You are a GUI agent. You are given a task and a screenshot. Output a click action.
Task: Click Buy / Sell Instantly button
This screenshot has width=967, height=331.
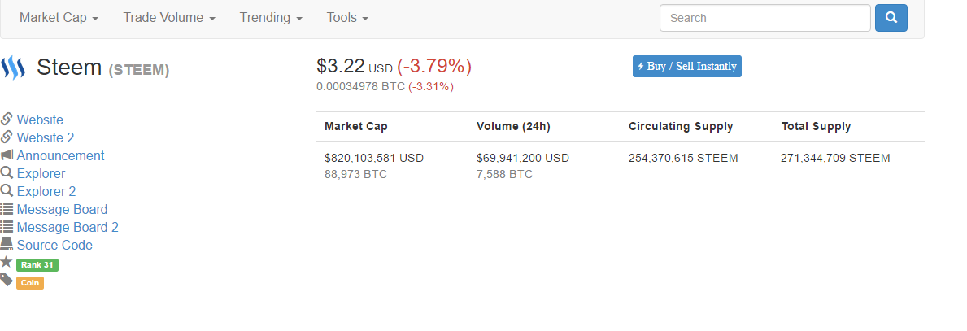[687, 66]
